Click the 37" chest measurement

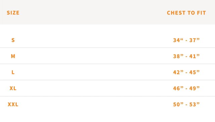195,40
